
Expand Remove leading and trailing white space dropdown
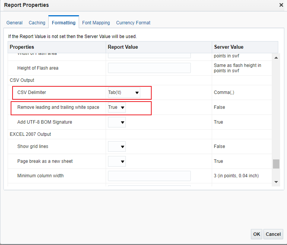click(117, 108)
